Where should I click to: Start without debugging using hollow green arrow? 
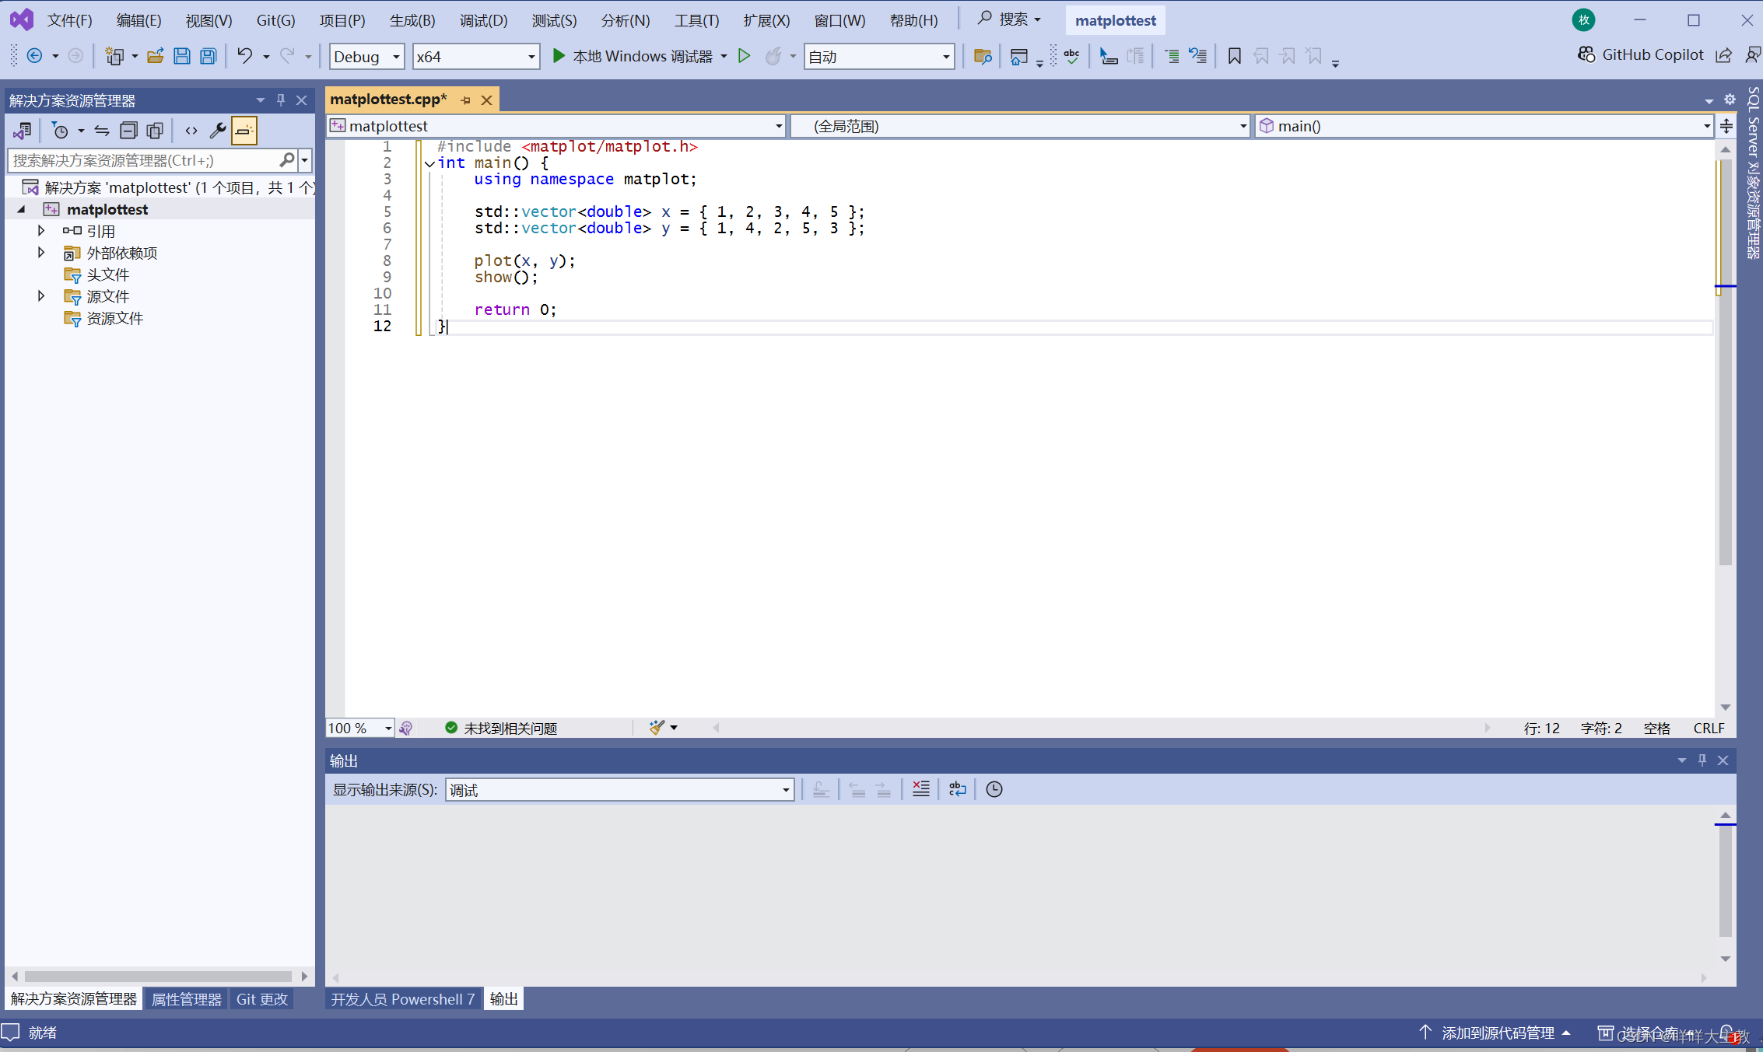[744, 56]
